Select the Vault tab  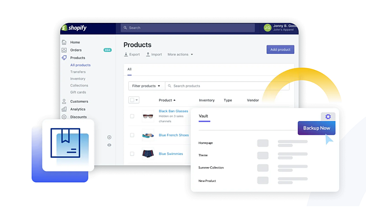(203, 116)
